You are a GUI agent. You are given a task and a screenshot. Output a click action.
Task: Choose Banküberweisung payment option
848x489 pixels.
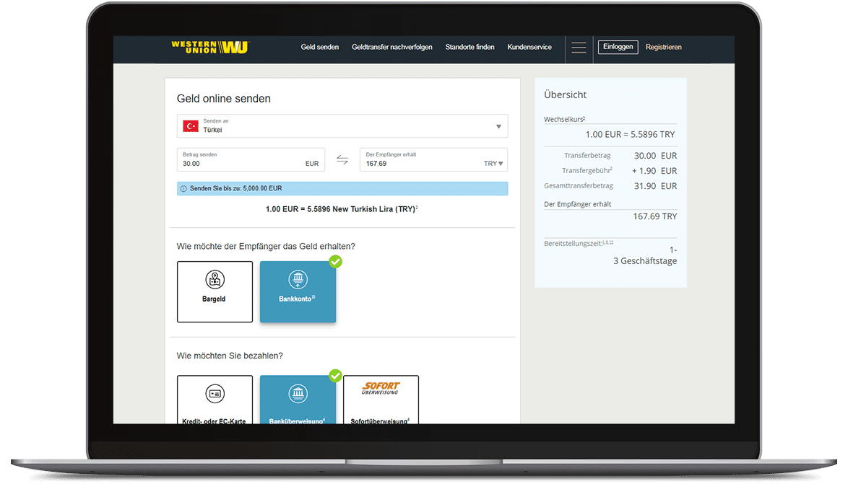(298, 399)
